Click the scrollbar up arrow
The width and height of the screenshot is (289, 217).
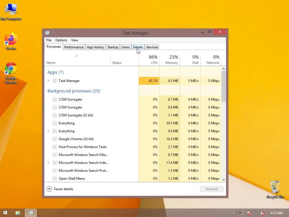point(224,69)
